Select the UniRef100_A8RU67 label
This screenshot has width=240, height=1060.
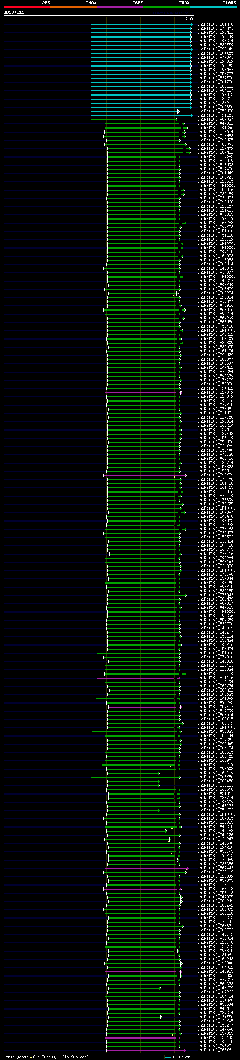(215, 604)
